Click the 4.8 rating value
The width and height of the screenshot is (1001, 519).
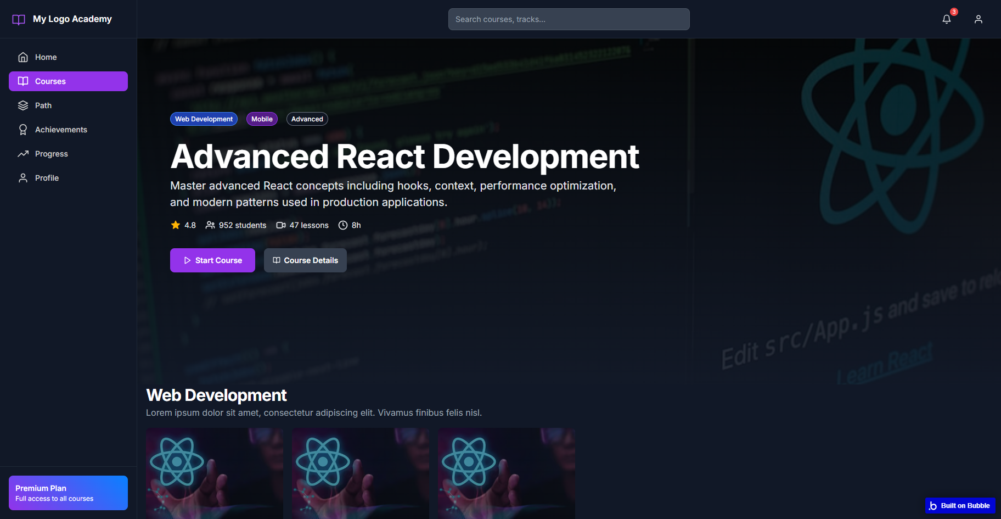coord(190,225)
